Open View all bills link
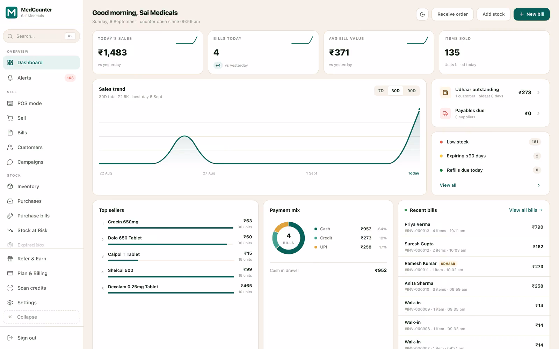Image resolution: width=559 pixels, height=349 pixels. click(x=526, y=210)
